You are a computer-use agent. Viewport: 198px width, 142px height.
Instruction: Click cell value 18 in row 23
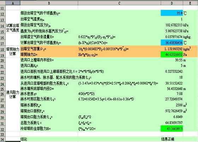pos(181,77)
